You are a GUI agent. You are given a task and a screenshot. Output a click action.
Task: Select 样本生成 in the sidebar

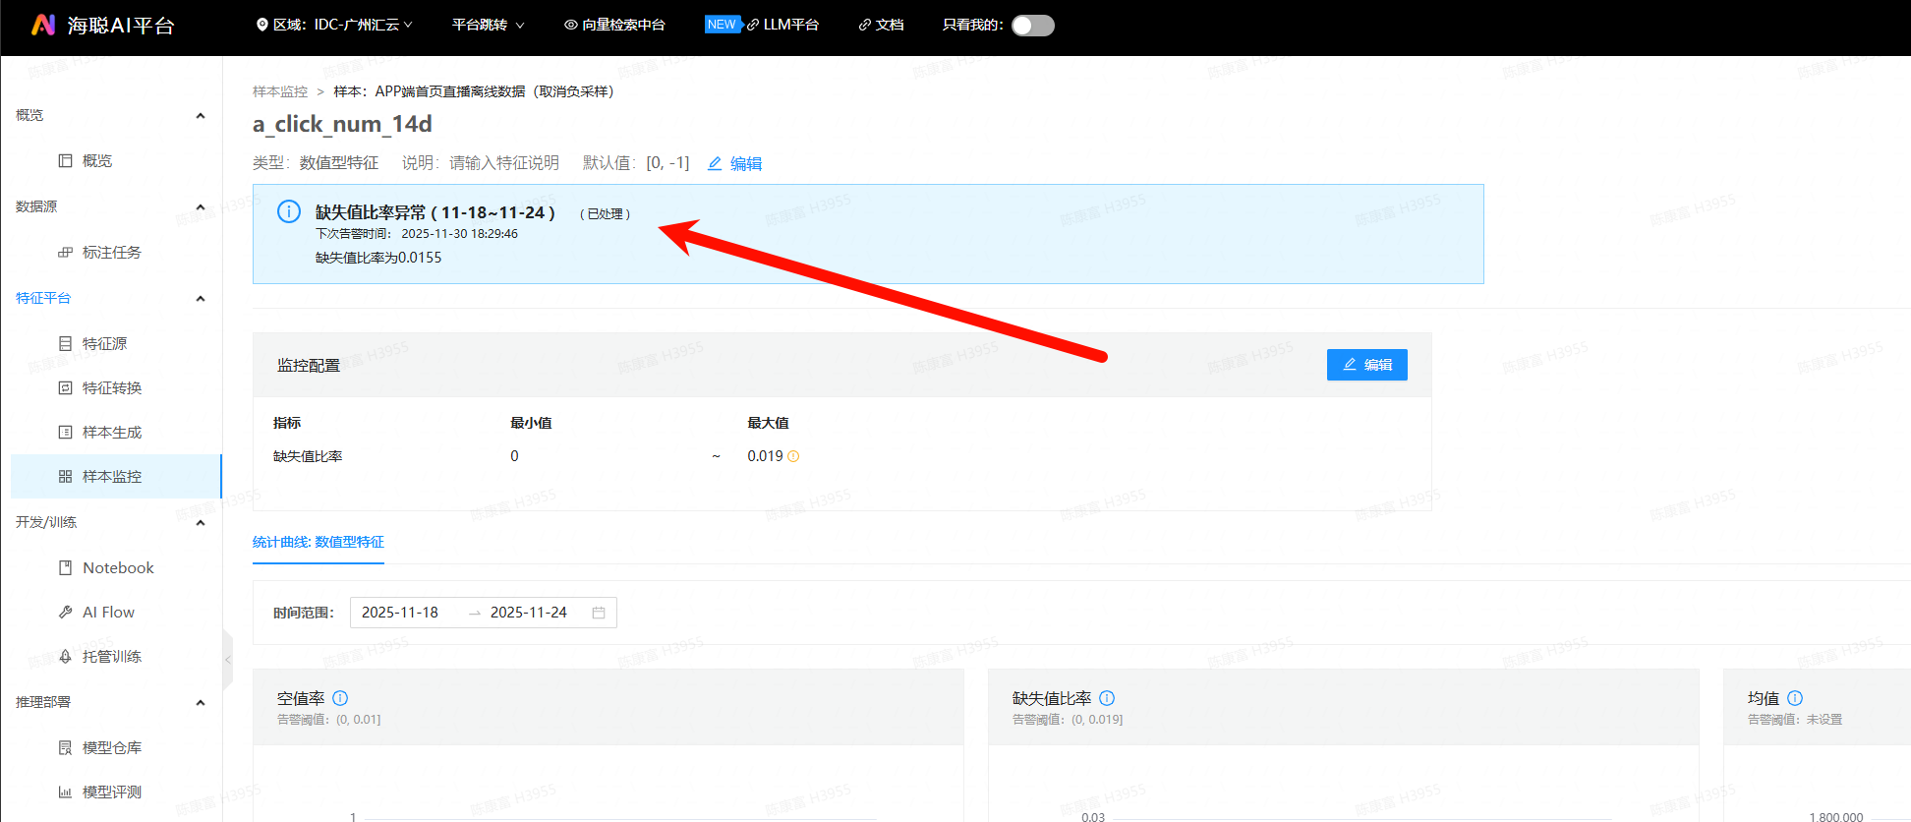(x=111, y=432)
